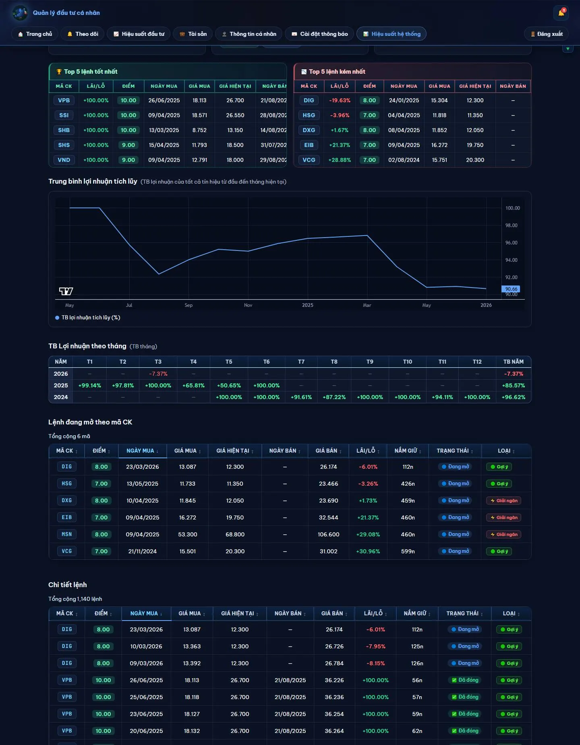Click the app logo in the header
The height and width of the screenshot is (745, 580).
click(x=20, y=13)
